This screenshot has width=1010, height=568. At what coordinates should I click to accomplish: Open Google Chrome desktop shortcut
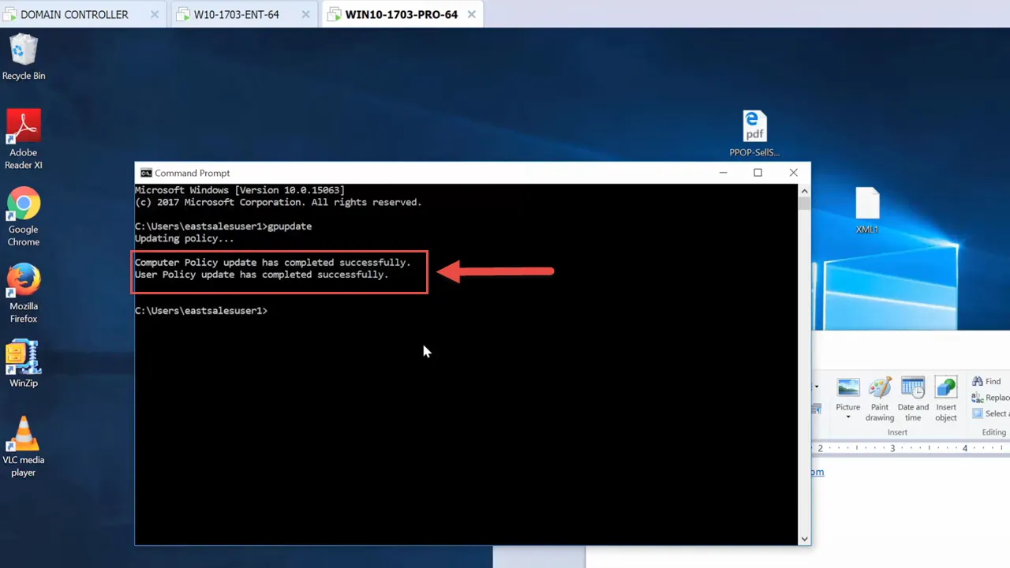point(24,217)
